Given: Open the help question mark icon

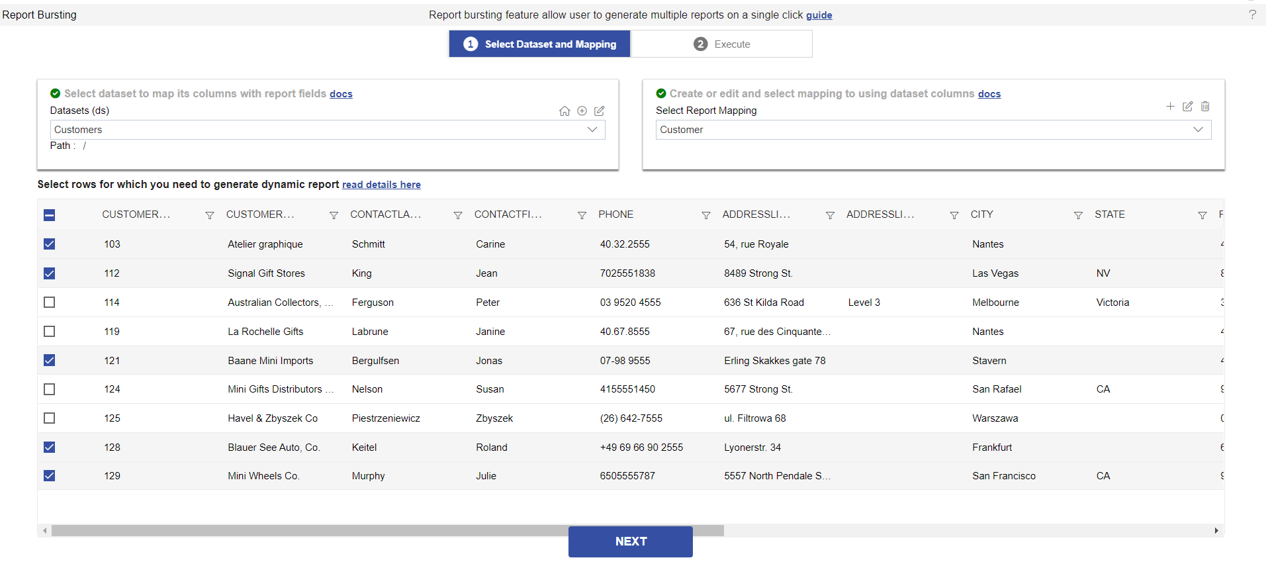Looking at the screenshot, I should (x=1252, y=14).
